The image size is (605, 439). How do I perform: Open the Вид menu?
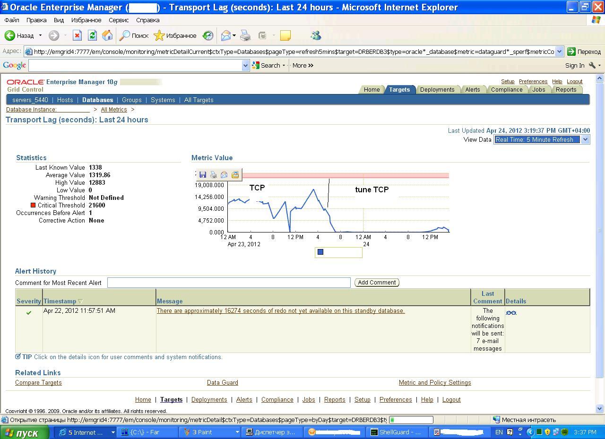coord(59,20)
